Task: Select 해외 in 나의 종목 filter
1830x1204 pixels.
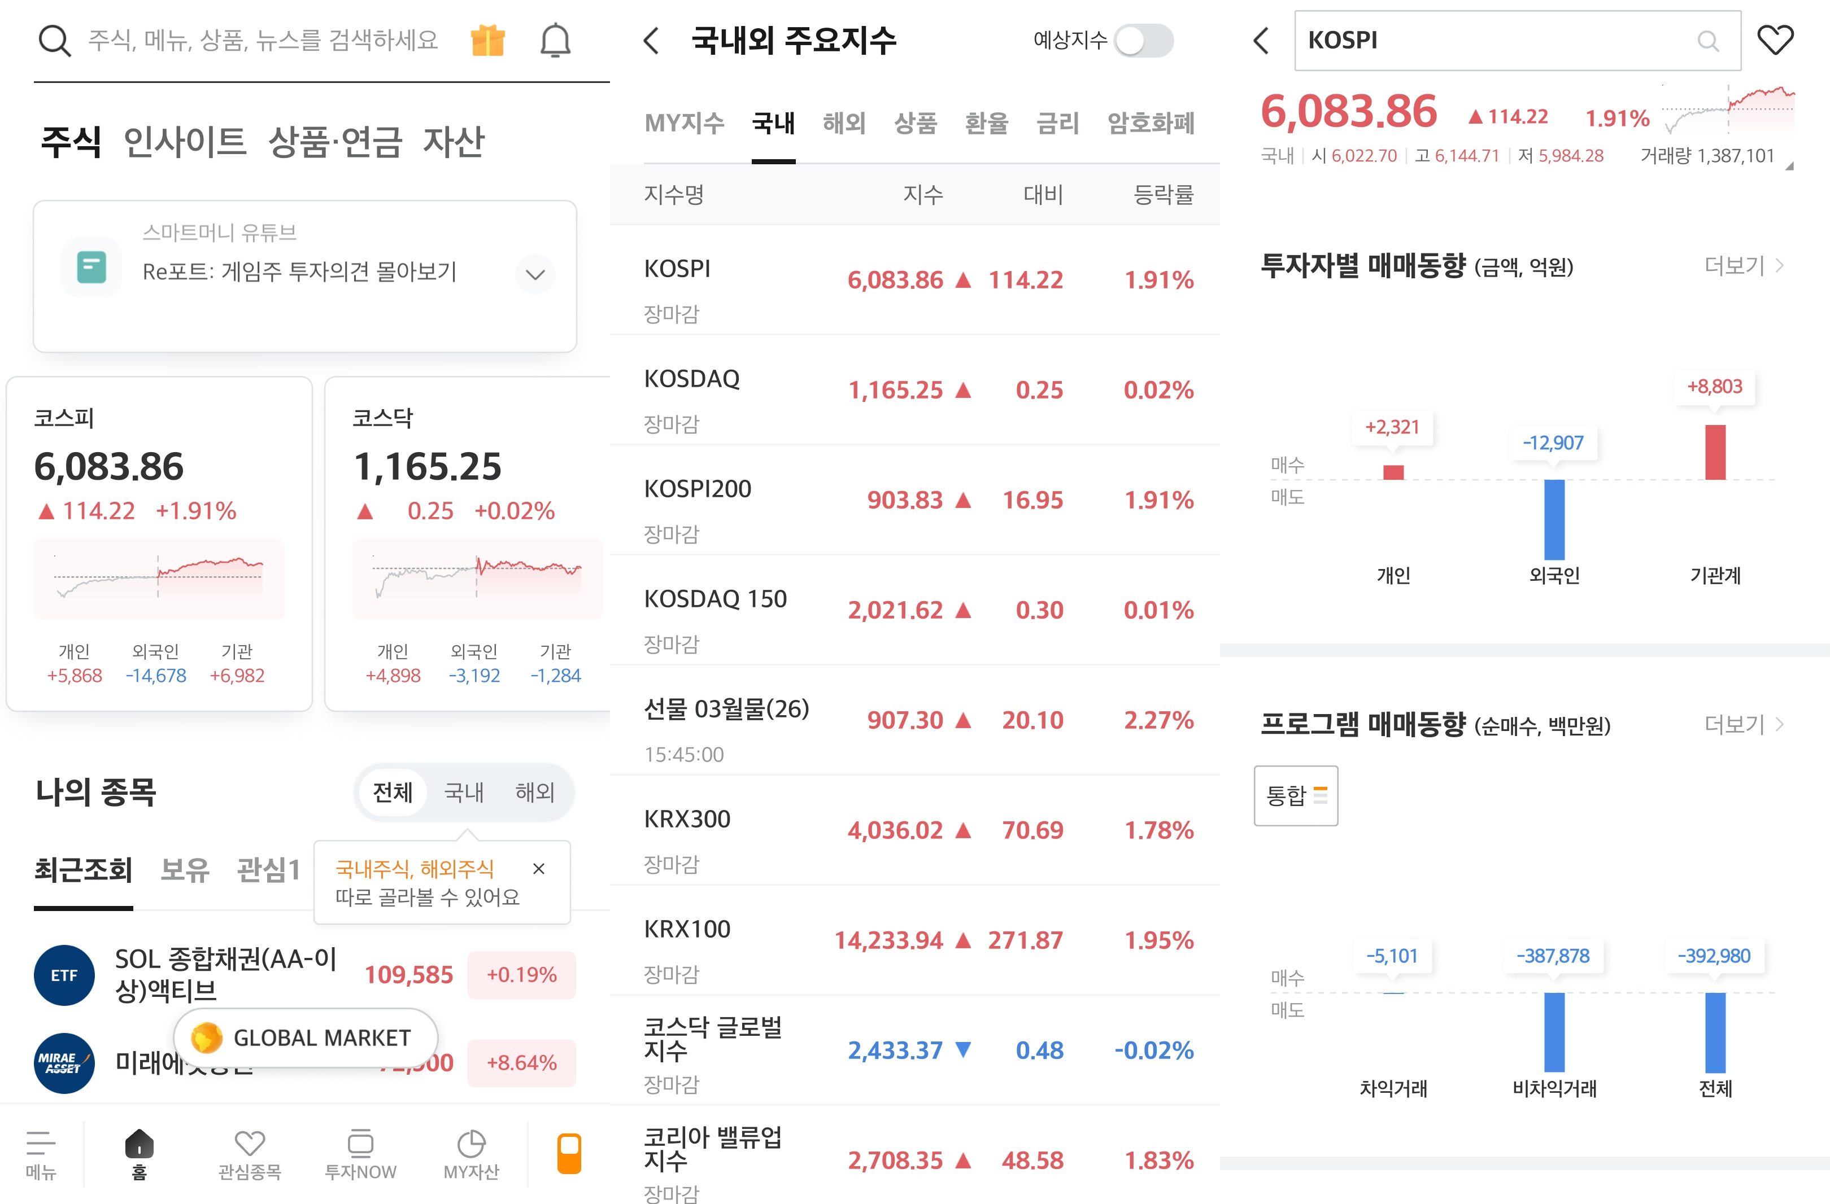Action: click(x=534, y=792)
